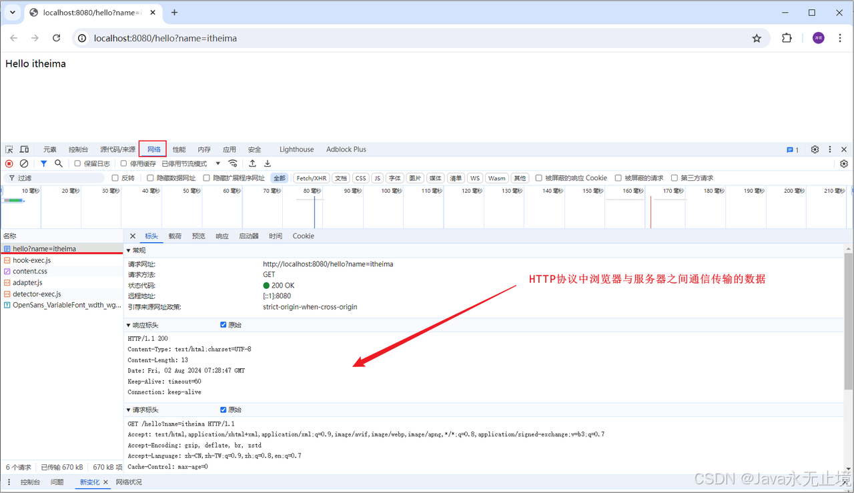The height and width of the screenshot is (493, 854).
Task: Close the DevTools panel
Action: (844, 149)
